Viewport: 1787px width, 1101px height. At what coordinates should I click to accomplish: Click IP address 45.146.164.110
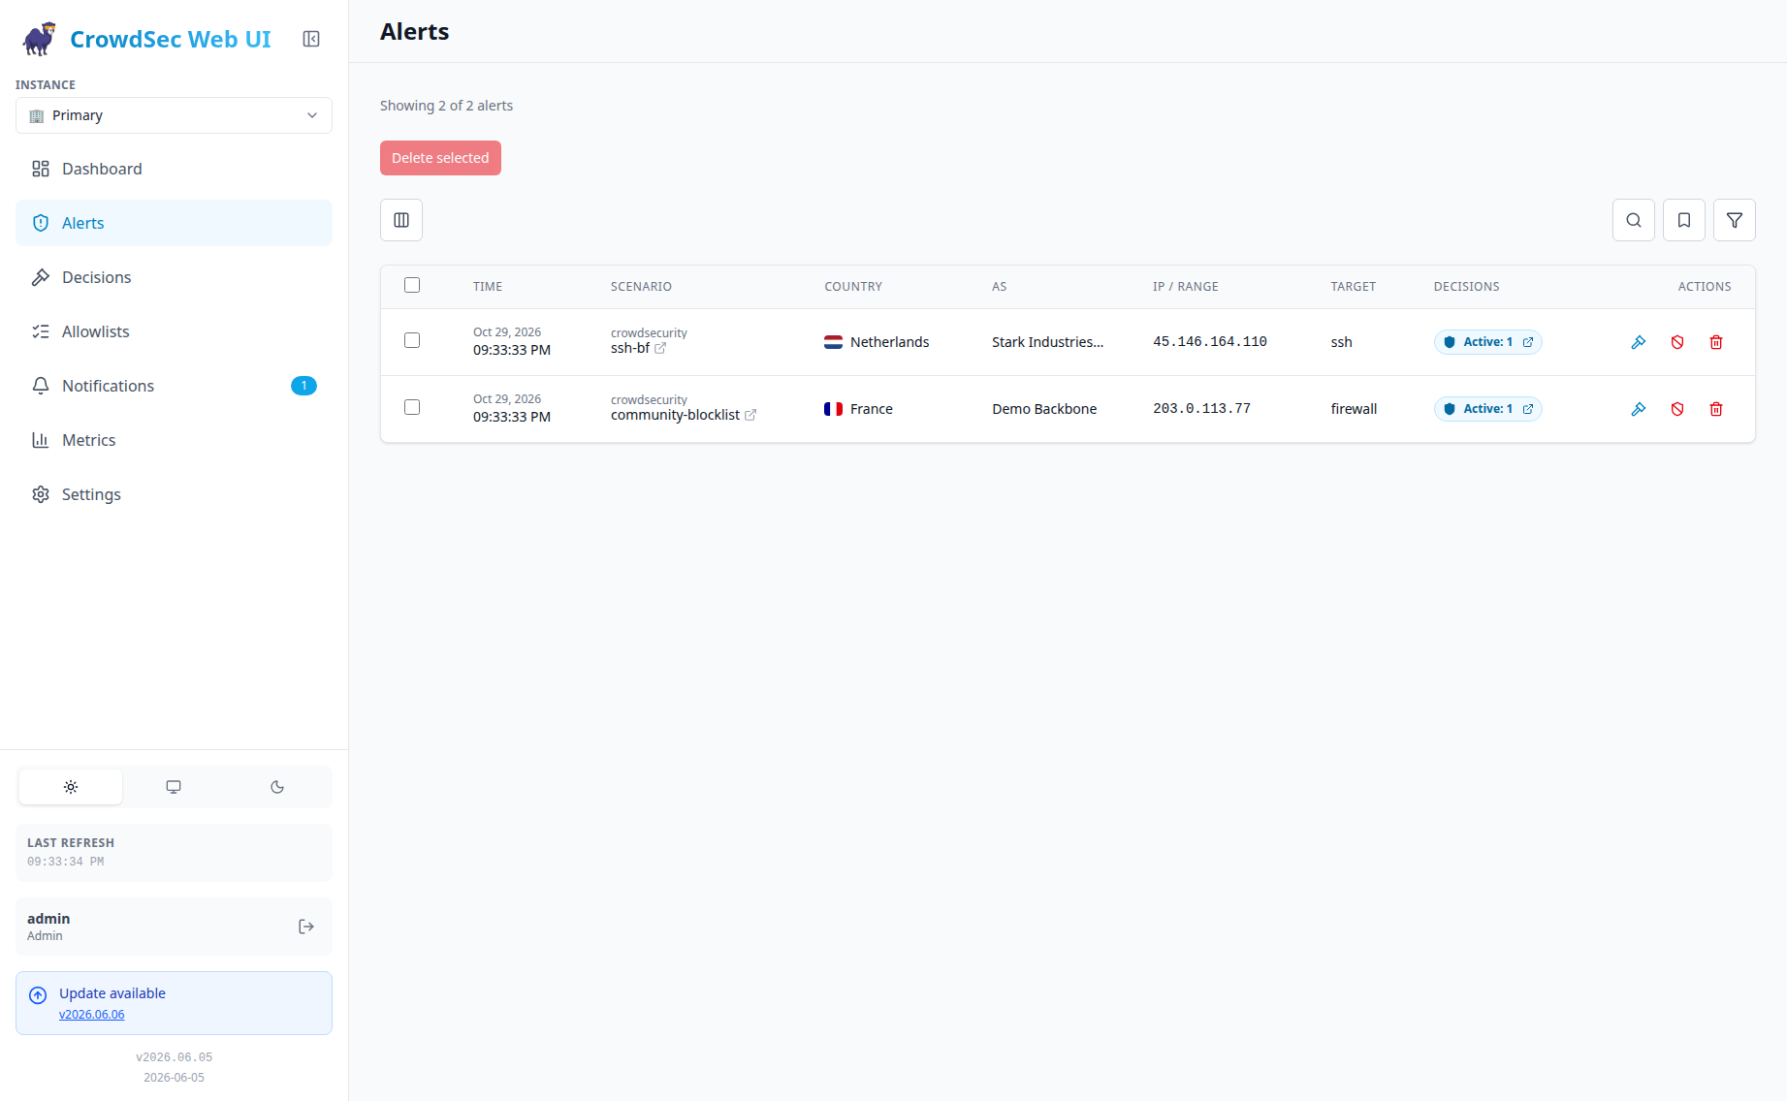click(1210, 342)
